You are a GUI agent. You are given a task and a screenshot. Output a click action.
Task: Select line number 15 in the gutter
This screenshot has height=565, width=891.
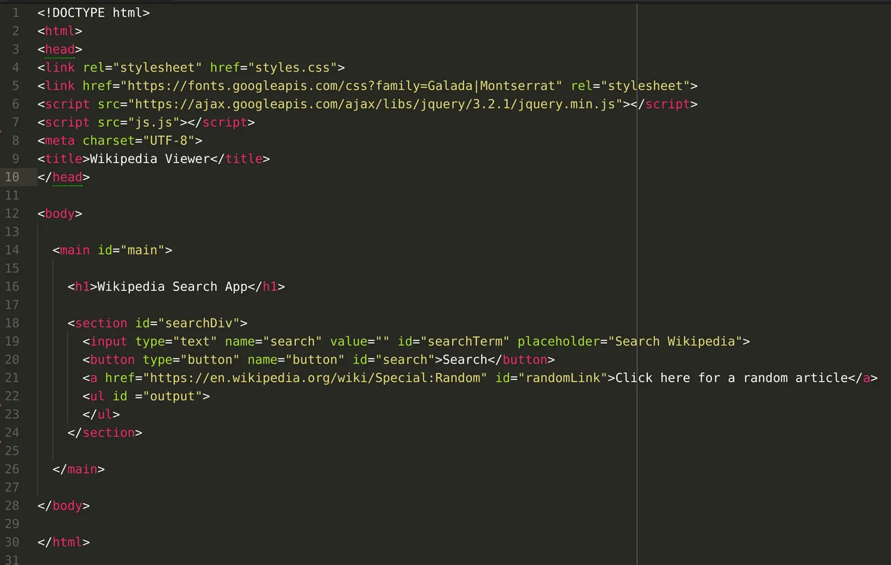[x=13, y=268]
